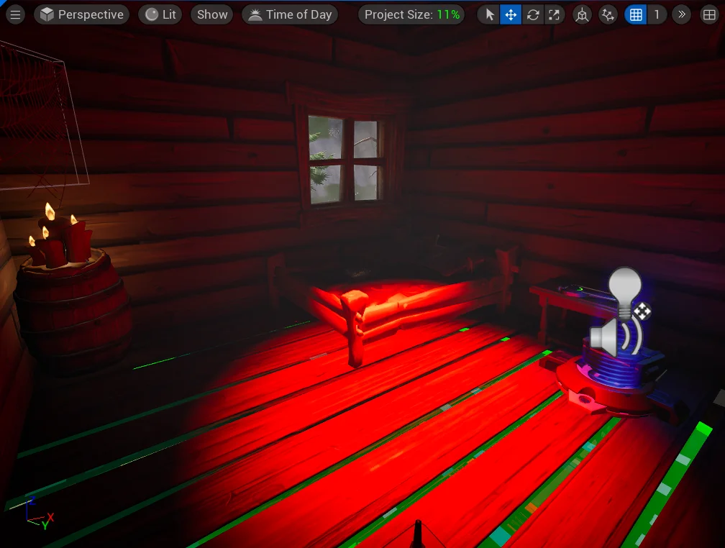Select the light bulb actor icon
The height and width of the screenshot is (548, 725).
(624, 292)
